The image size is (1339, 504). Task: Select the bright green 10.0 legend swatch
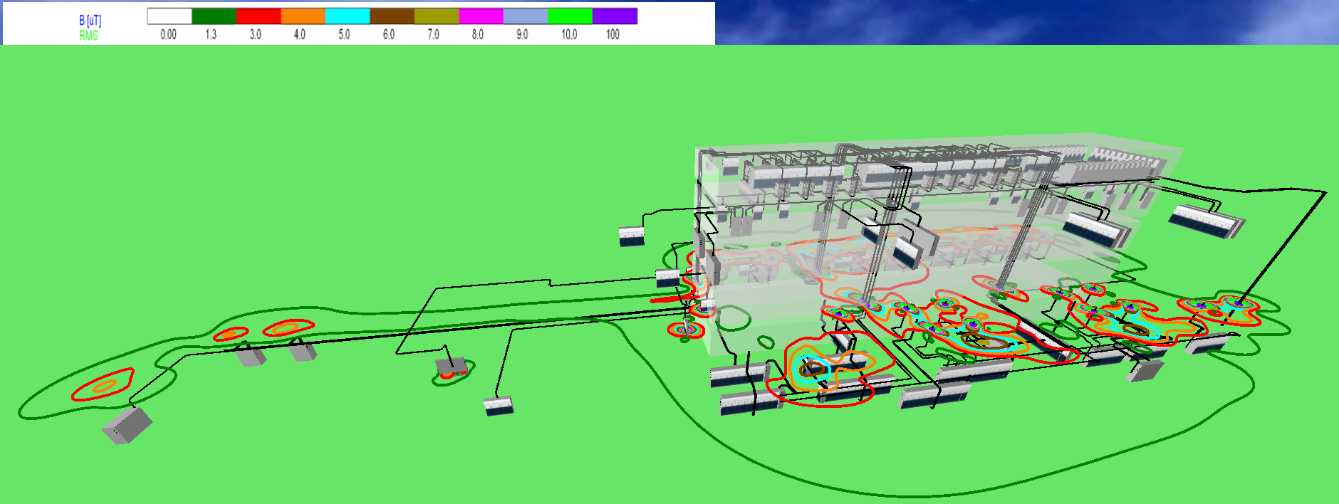pyautogui.click(x=570, y=16)
